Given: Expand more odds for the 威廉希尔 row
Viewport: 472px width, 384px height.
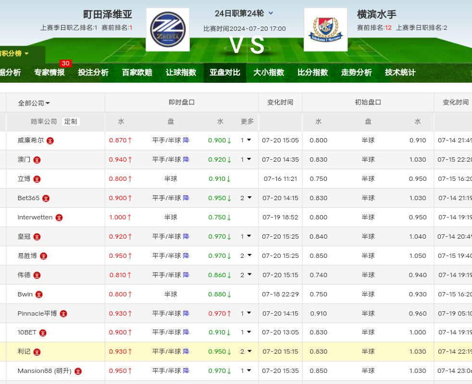Looking at the screenshot, I should point(246,141).
